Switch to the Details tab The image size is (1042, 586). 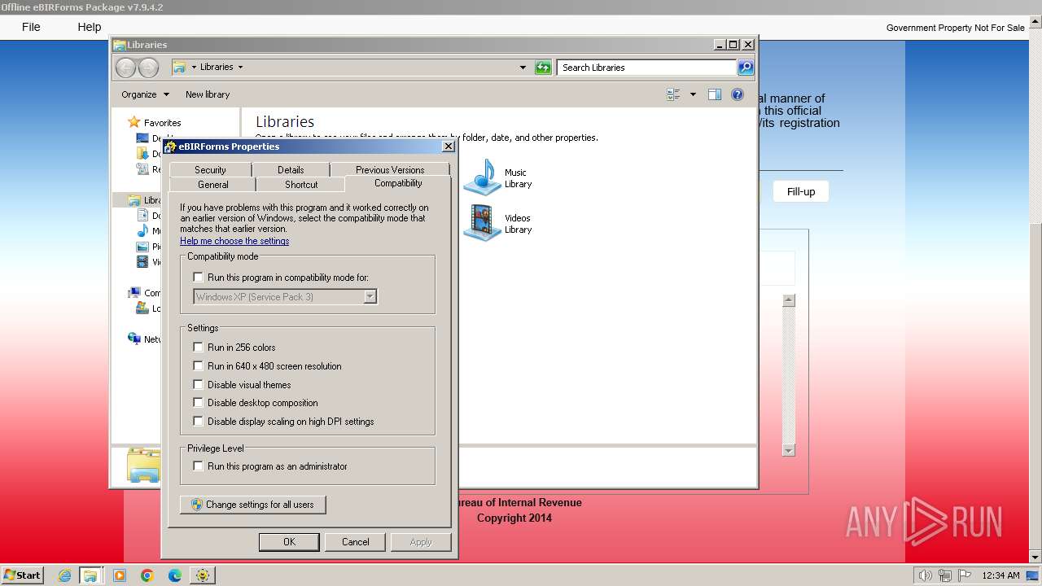[291, 169]
